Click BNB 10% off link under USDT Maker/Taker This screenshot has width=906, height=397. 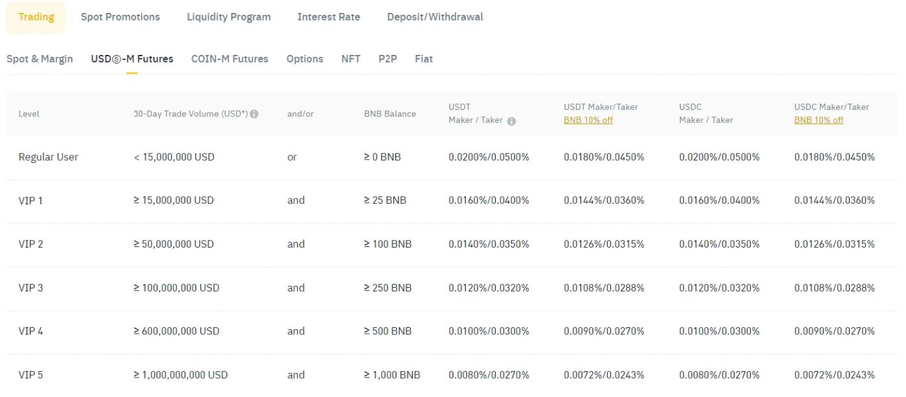pyautogui.click(x=588, y=120)
